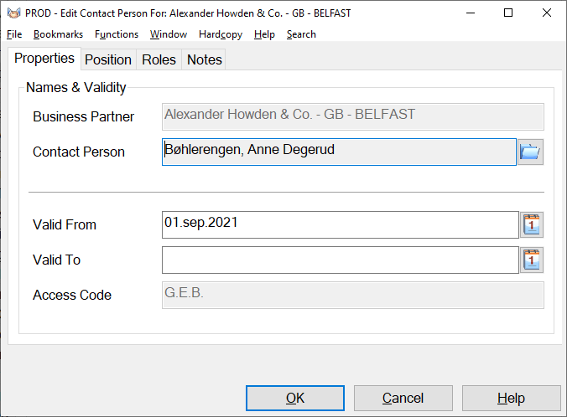This screenshot has height=417, width=567.
Task: Open the Window menu
Action: coord(169,34)
